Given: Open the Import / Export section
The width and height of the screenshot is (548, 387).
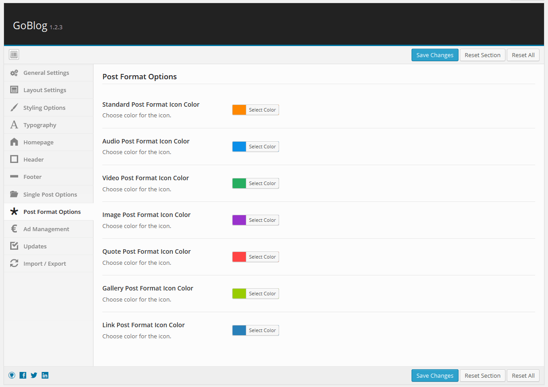Looking at the screenshot, I should click(x=49, y=263).
